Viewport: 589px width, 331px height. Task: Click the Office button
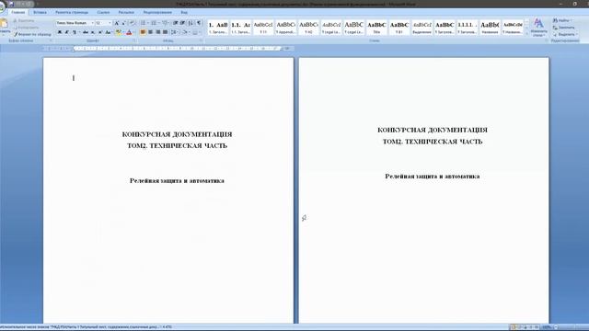click(x=2, y=6)
